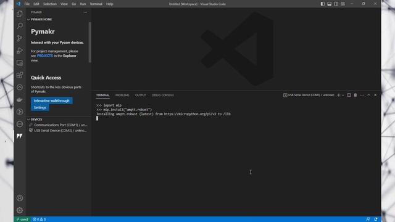This screenshot has width=395, height=222.
Task: Click the Pymakr Settings button
Action: (40, 107)
